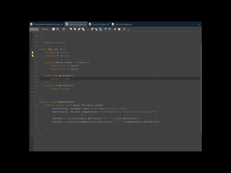Collapse the getclave method fold
231x173 pixels.
pos(36,75)
